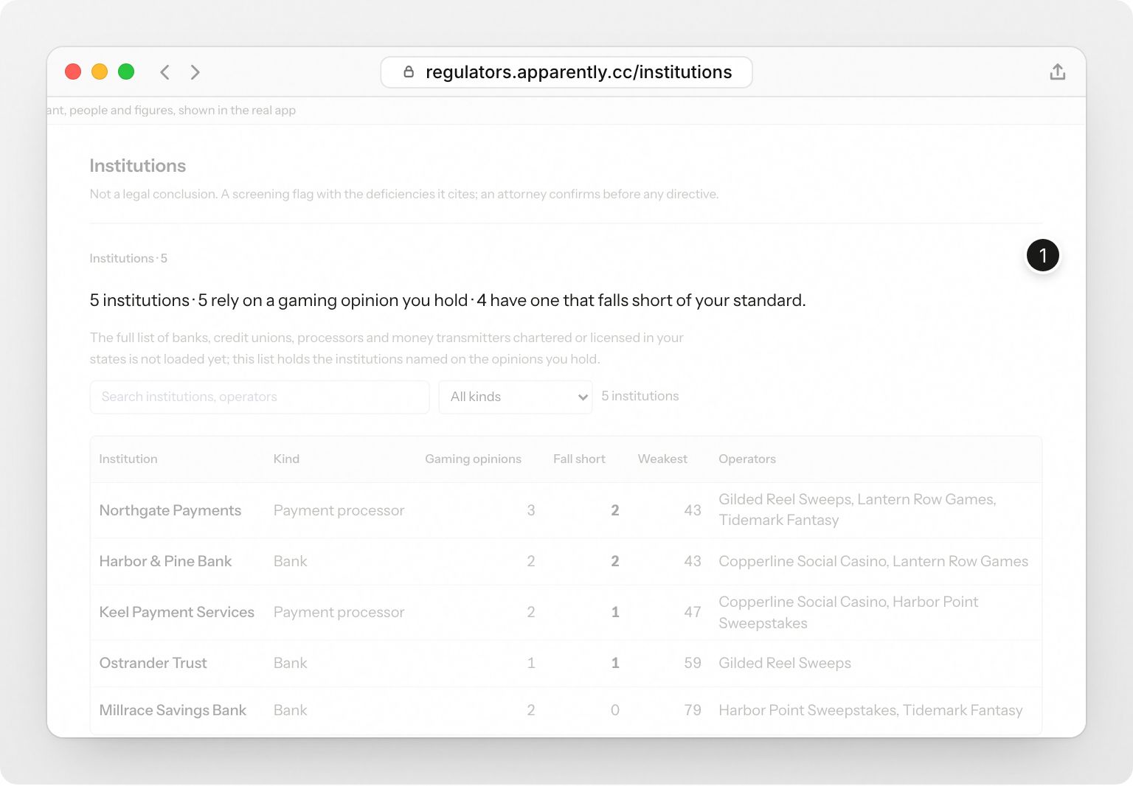Focus the Search institutions, operators field
Image resolution: width=1133 pixels, height=786 pixels.
click(x=260, y=397)
